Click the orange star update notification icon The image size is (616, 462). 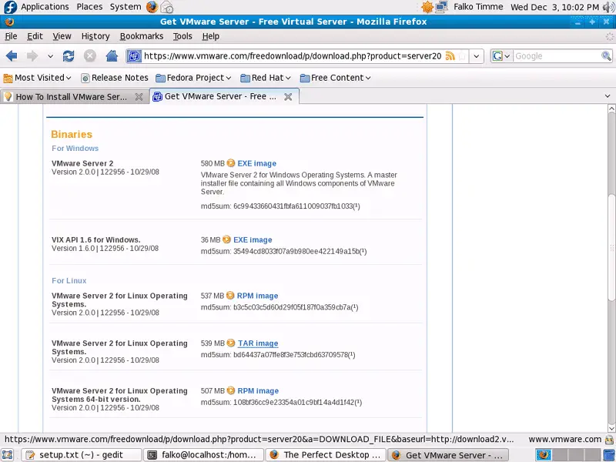[x=427, y=7]
